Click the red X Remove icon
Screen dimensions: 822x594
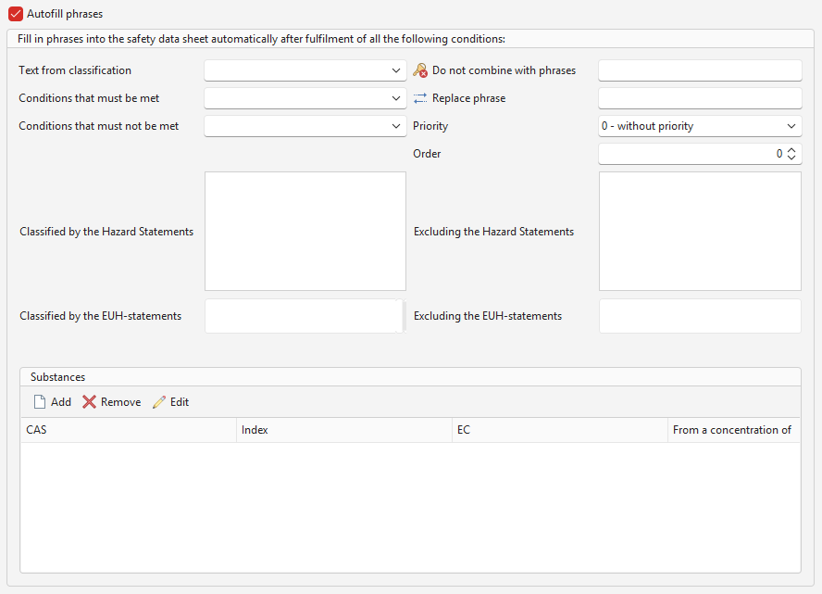pos(89,402)
